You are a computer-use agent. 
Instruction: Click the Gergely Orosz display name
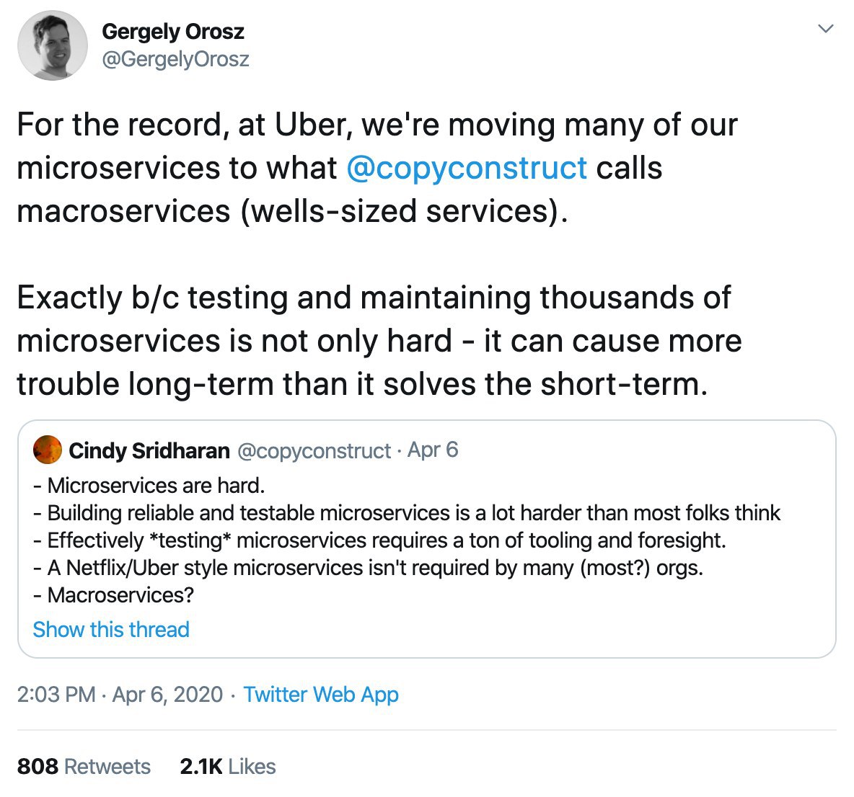pyautogui.click(x=172, y=32)
